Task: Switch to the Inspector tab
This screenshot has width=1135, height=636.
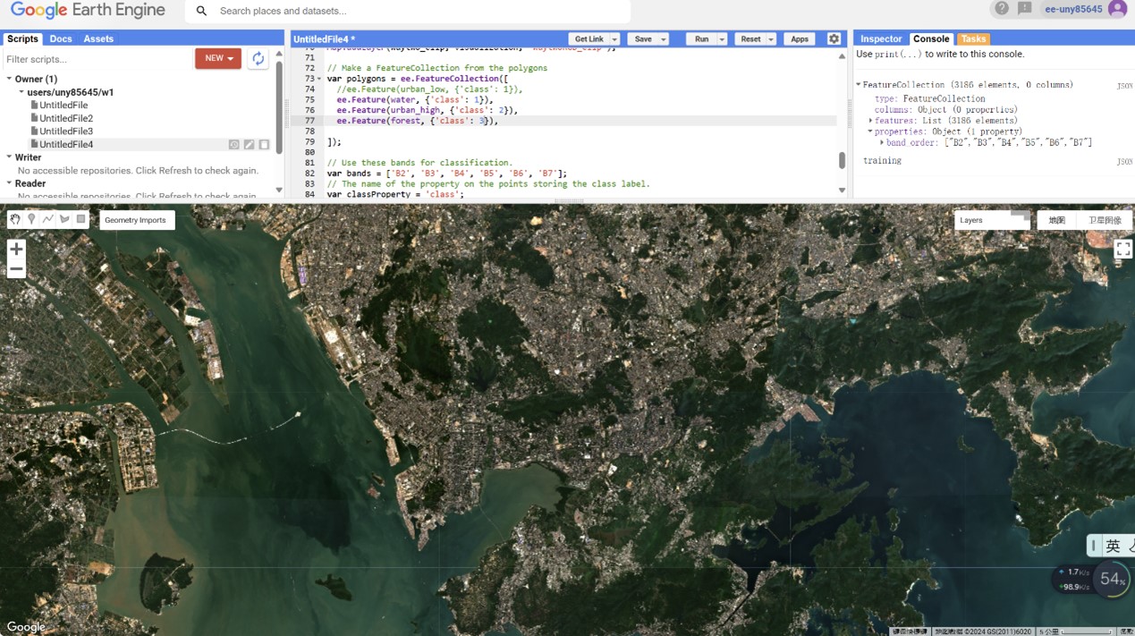Action: pos(881,39)
